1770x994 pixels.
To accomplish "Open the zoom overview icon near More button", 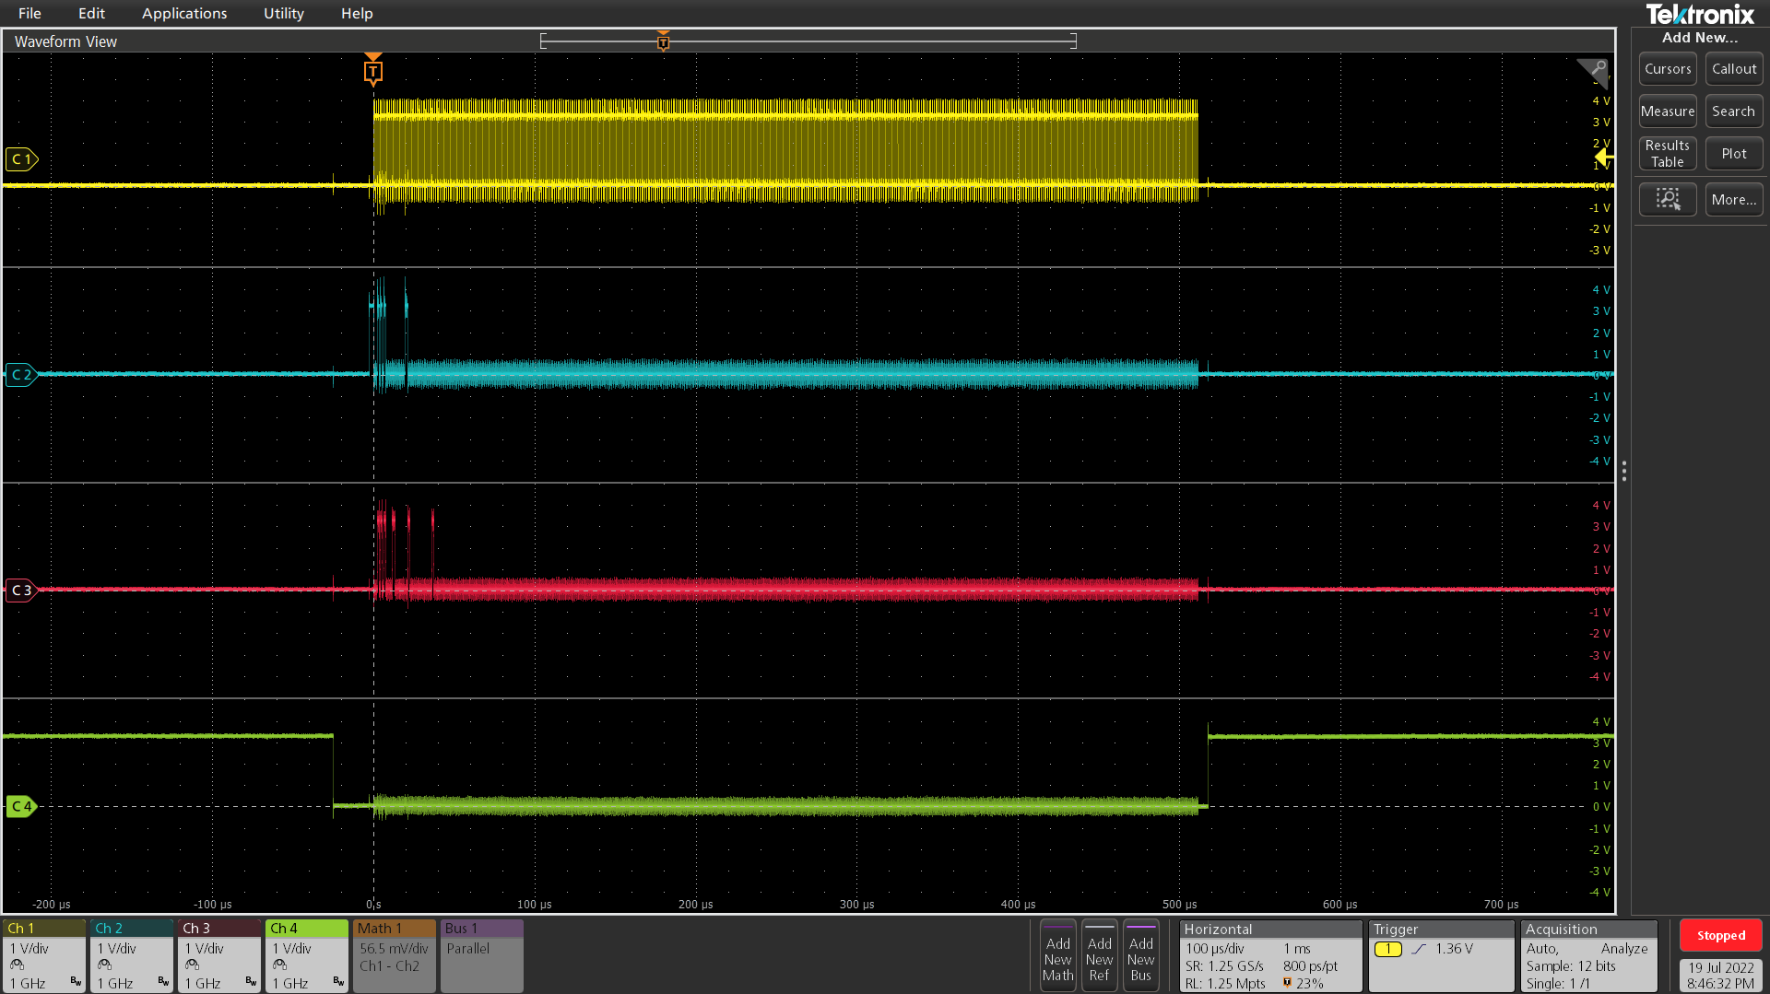I will click(1668, 199).
